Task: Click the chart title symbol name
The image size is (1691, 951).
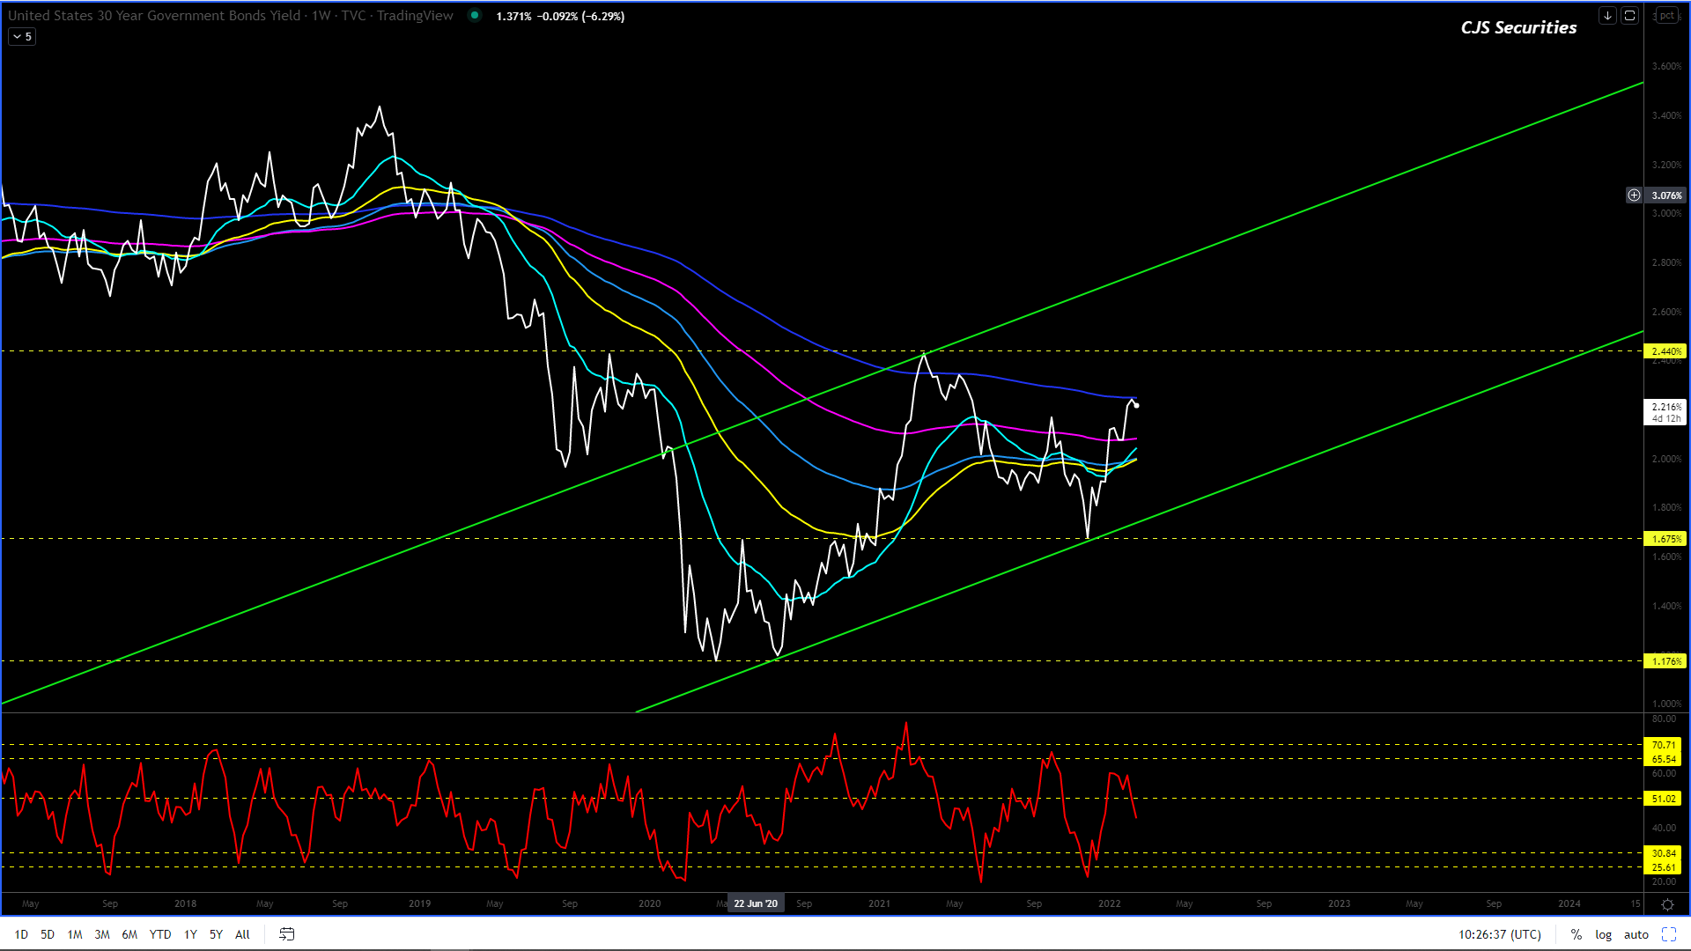Action: click(x=154, y=16)
